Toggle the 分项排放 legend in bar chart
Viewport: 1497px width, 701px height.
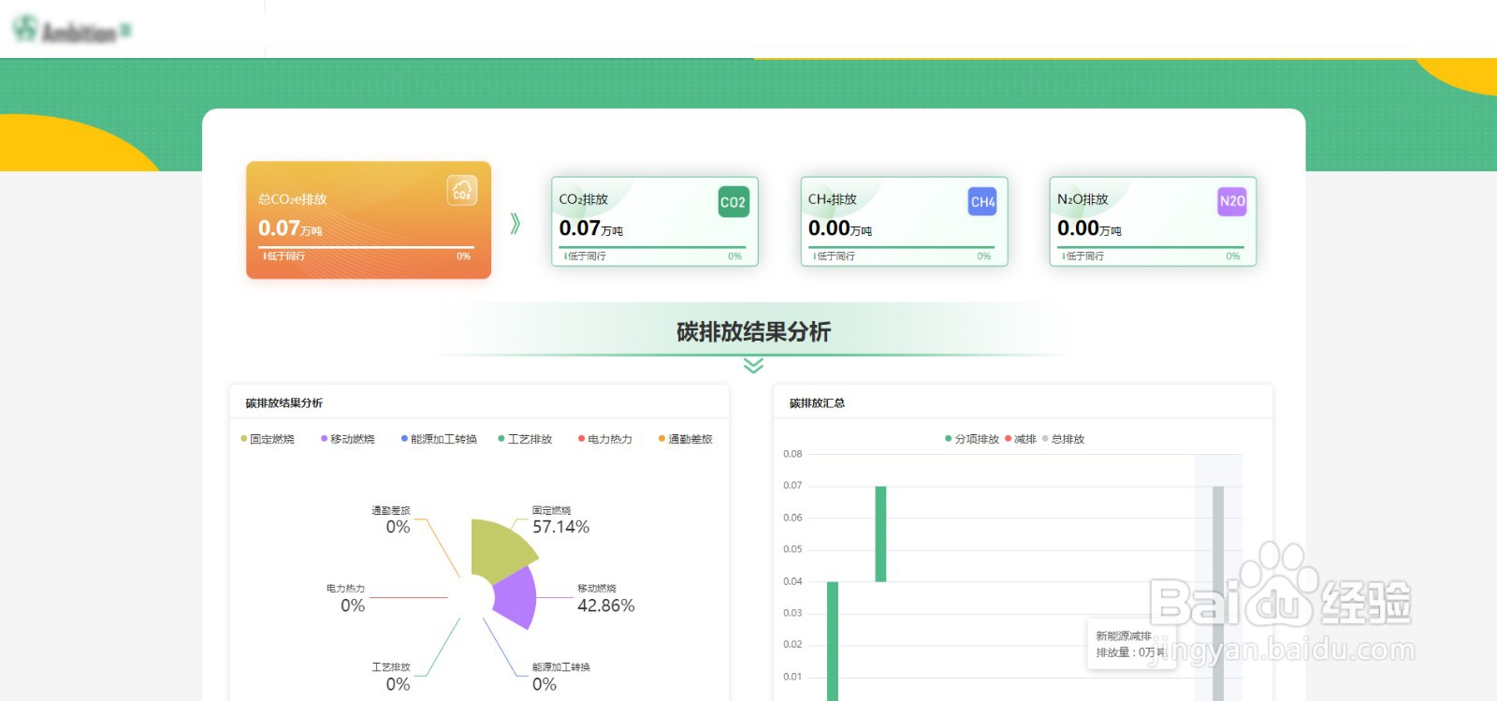click(972, 439)
